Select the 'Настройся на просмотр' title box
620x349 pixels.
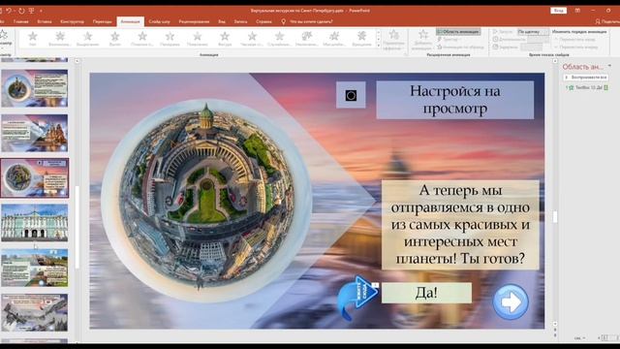click(x=454, y=100)
